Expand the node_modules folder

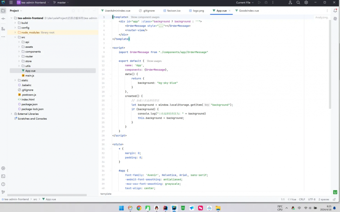point(15,33)
